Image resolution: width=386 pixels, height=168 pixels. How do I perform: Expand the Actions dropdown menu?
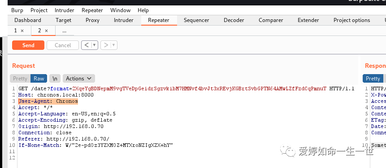pos(79,79)
